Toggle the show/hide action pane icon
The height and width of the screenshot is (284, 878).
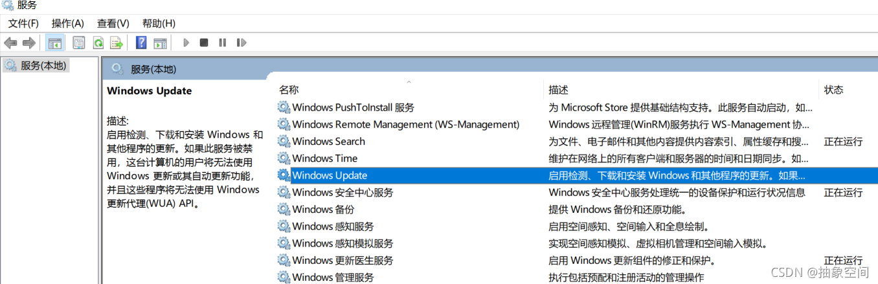click(160, 43)
